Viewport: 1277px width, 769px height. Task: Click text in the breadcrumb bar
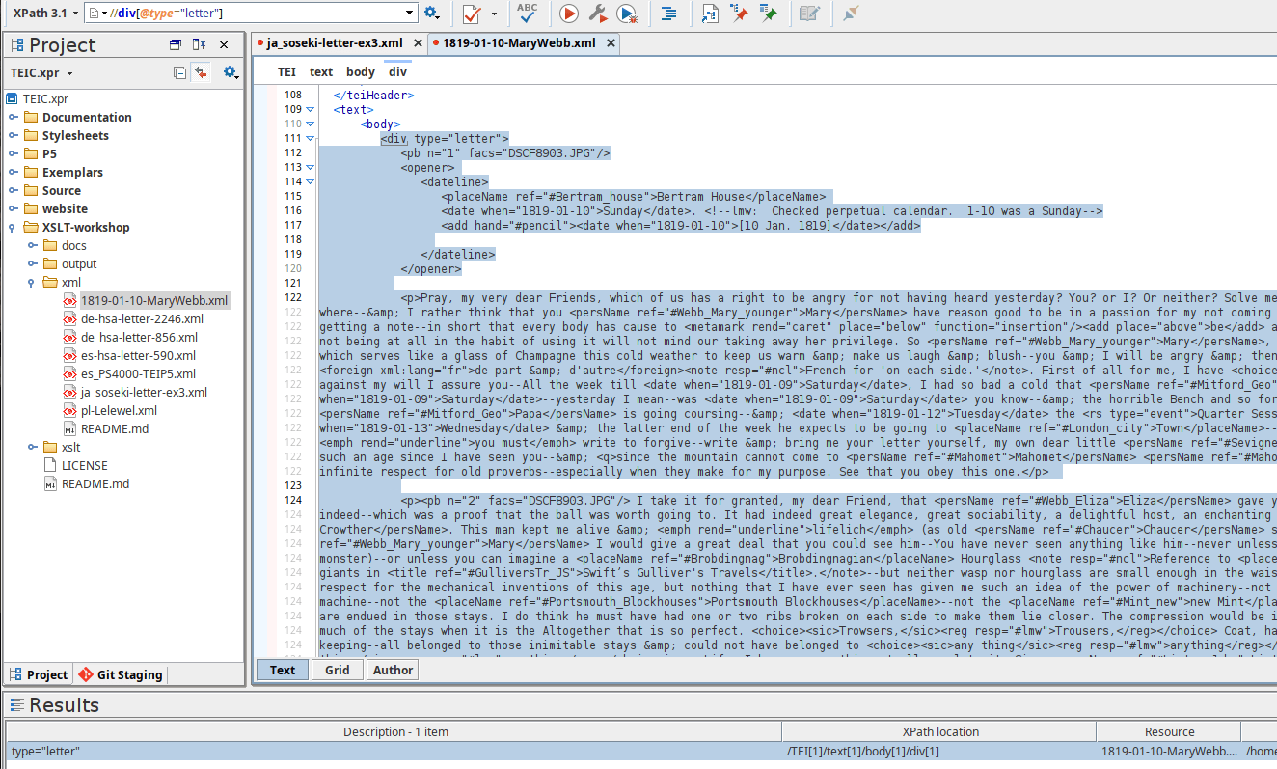click(321, 71)
